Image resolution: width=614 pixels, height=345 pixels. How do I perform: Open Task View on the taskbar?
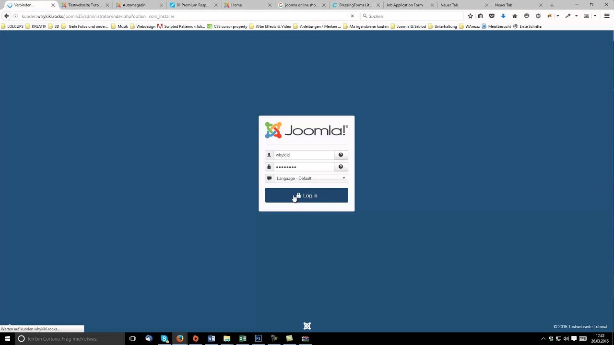[x=133, y=339]
